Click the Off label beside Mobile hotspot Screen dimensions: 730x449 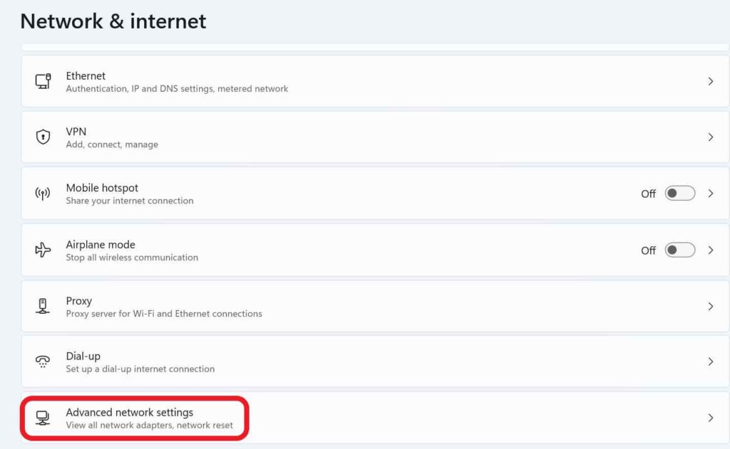(x=648, y=194)
